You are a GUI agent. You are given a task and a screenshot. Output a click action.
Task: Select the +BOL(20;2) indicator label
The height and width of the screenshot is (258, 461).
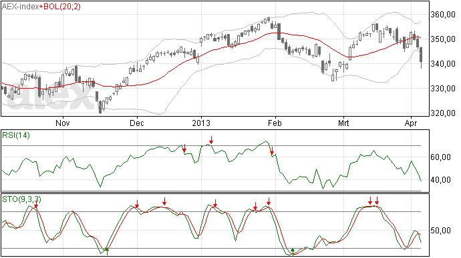[x=60, y=7]
